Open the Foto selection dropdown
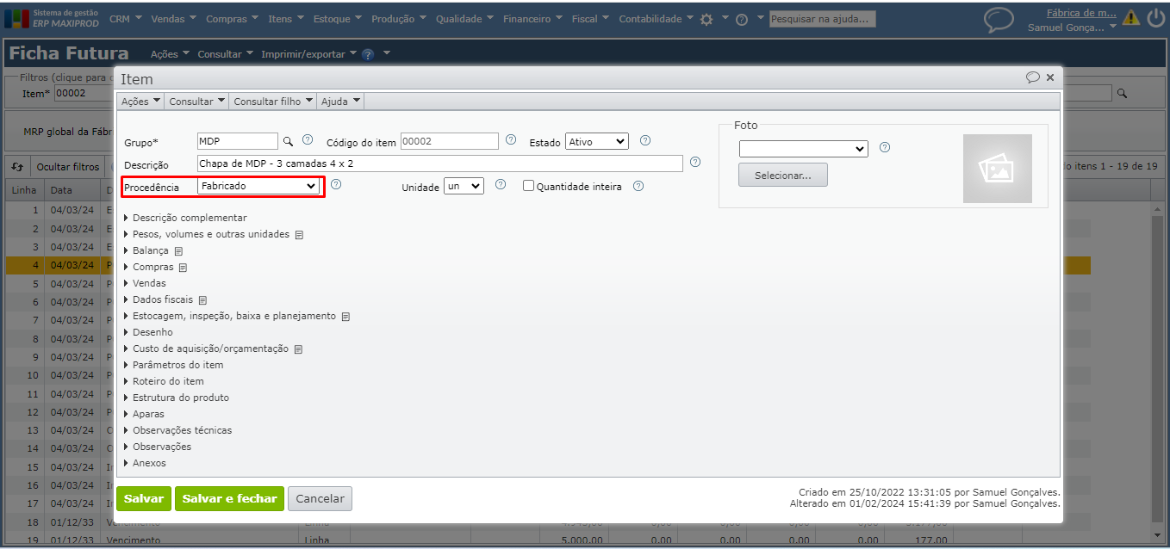1170x549 pixels. point(803,149)
